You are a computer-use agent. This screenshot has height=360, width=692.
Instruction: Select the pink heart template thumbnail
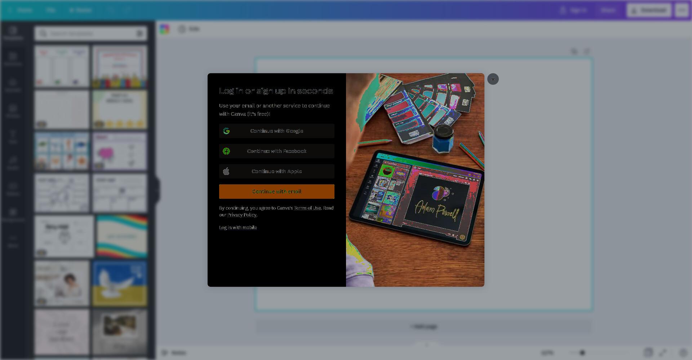[x=120, y=151]
